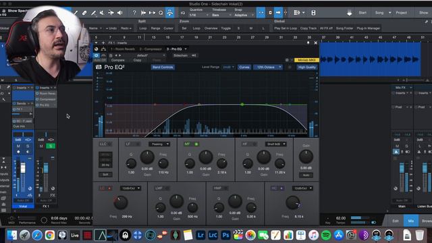Image resolution: width=432 pixels, height=243 pixels.
Task: Select the Paint pencil tool
Action: 94,13
